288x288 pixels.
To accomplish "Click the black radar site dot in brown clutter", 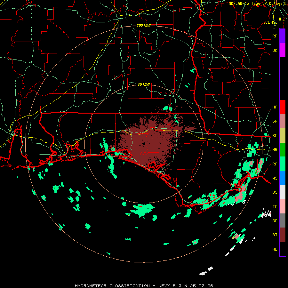I will point(144,144).
